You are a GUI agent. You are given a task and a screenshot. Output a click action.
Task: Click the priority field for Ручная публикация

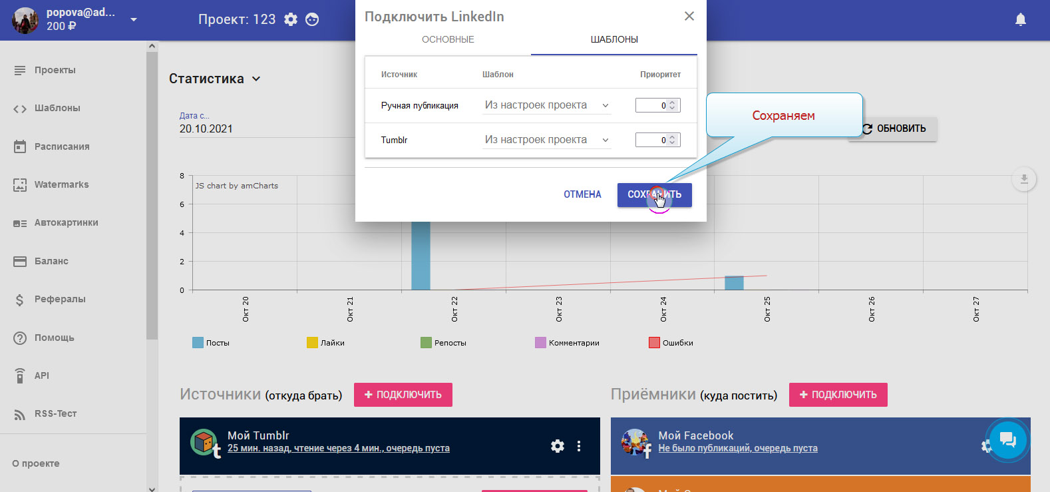coord(652,105)
